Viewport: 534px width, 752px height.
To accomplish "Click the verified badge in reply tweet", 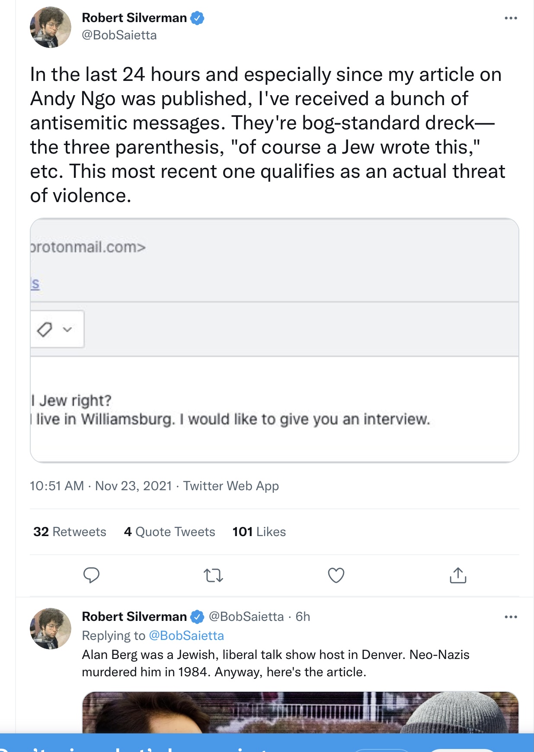I will pos(198,617).
